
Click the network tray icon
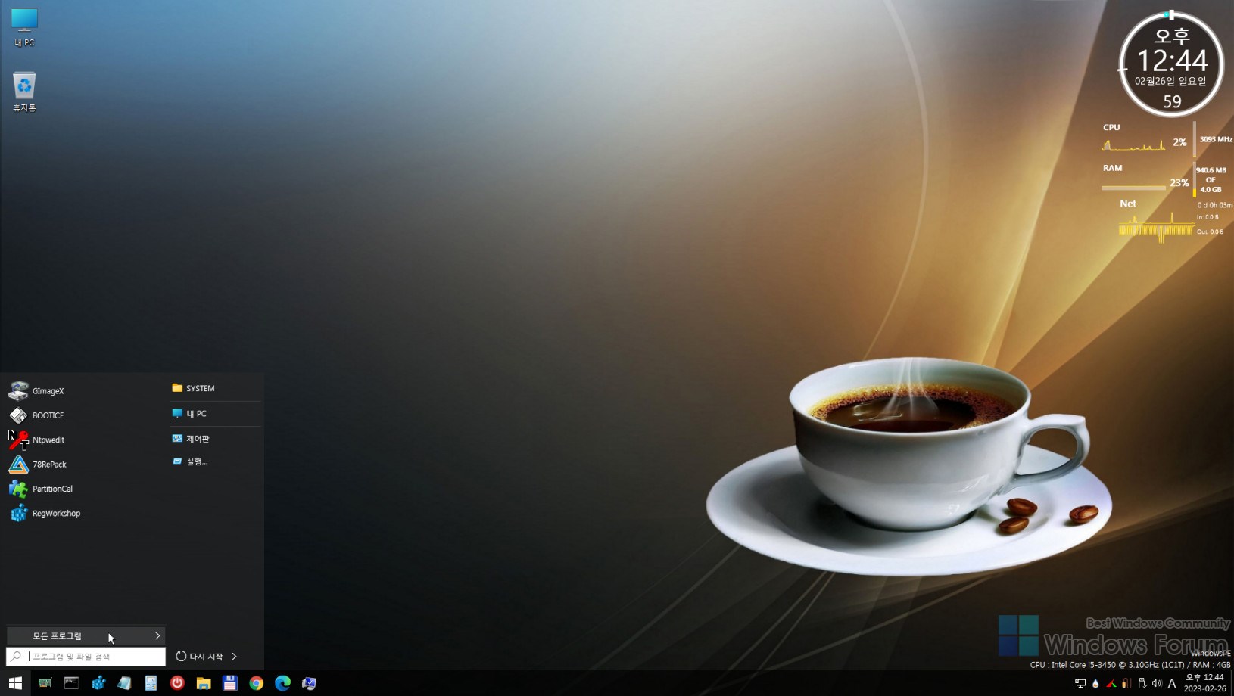point(1080,684)
